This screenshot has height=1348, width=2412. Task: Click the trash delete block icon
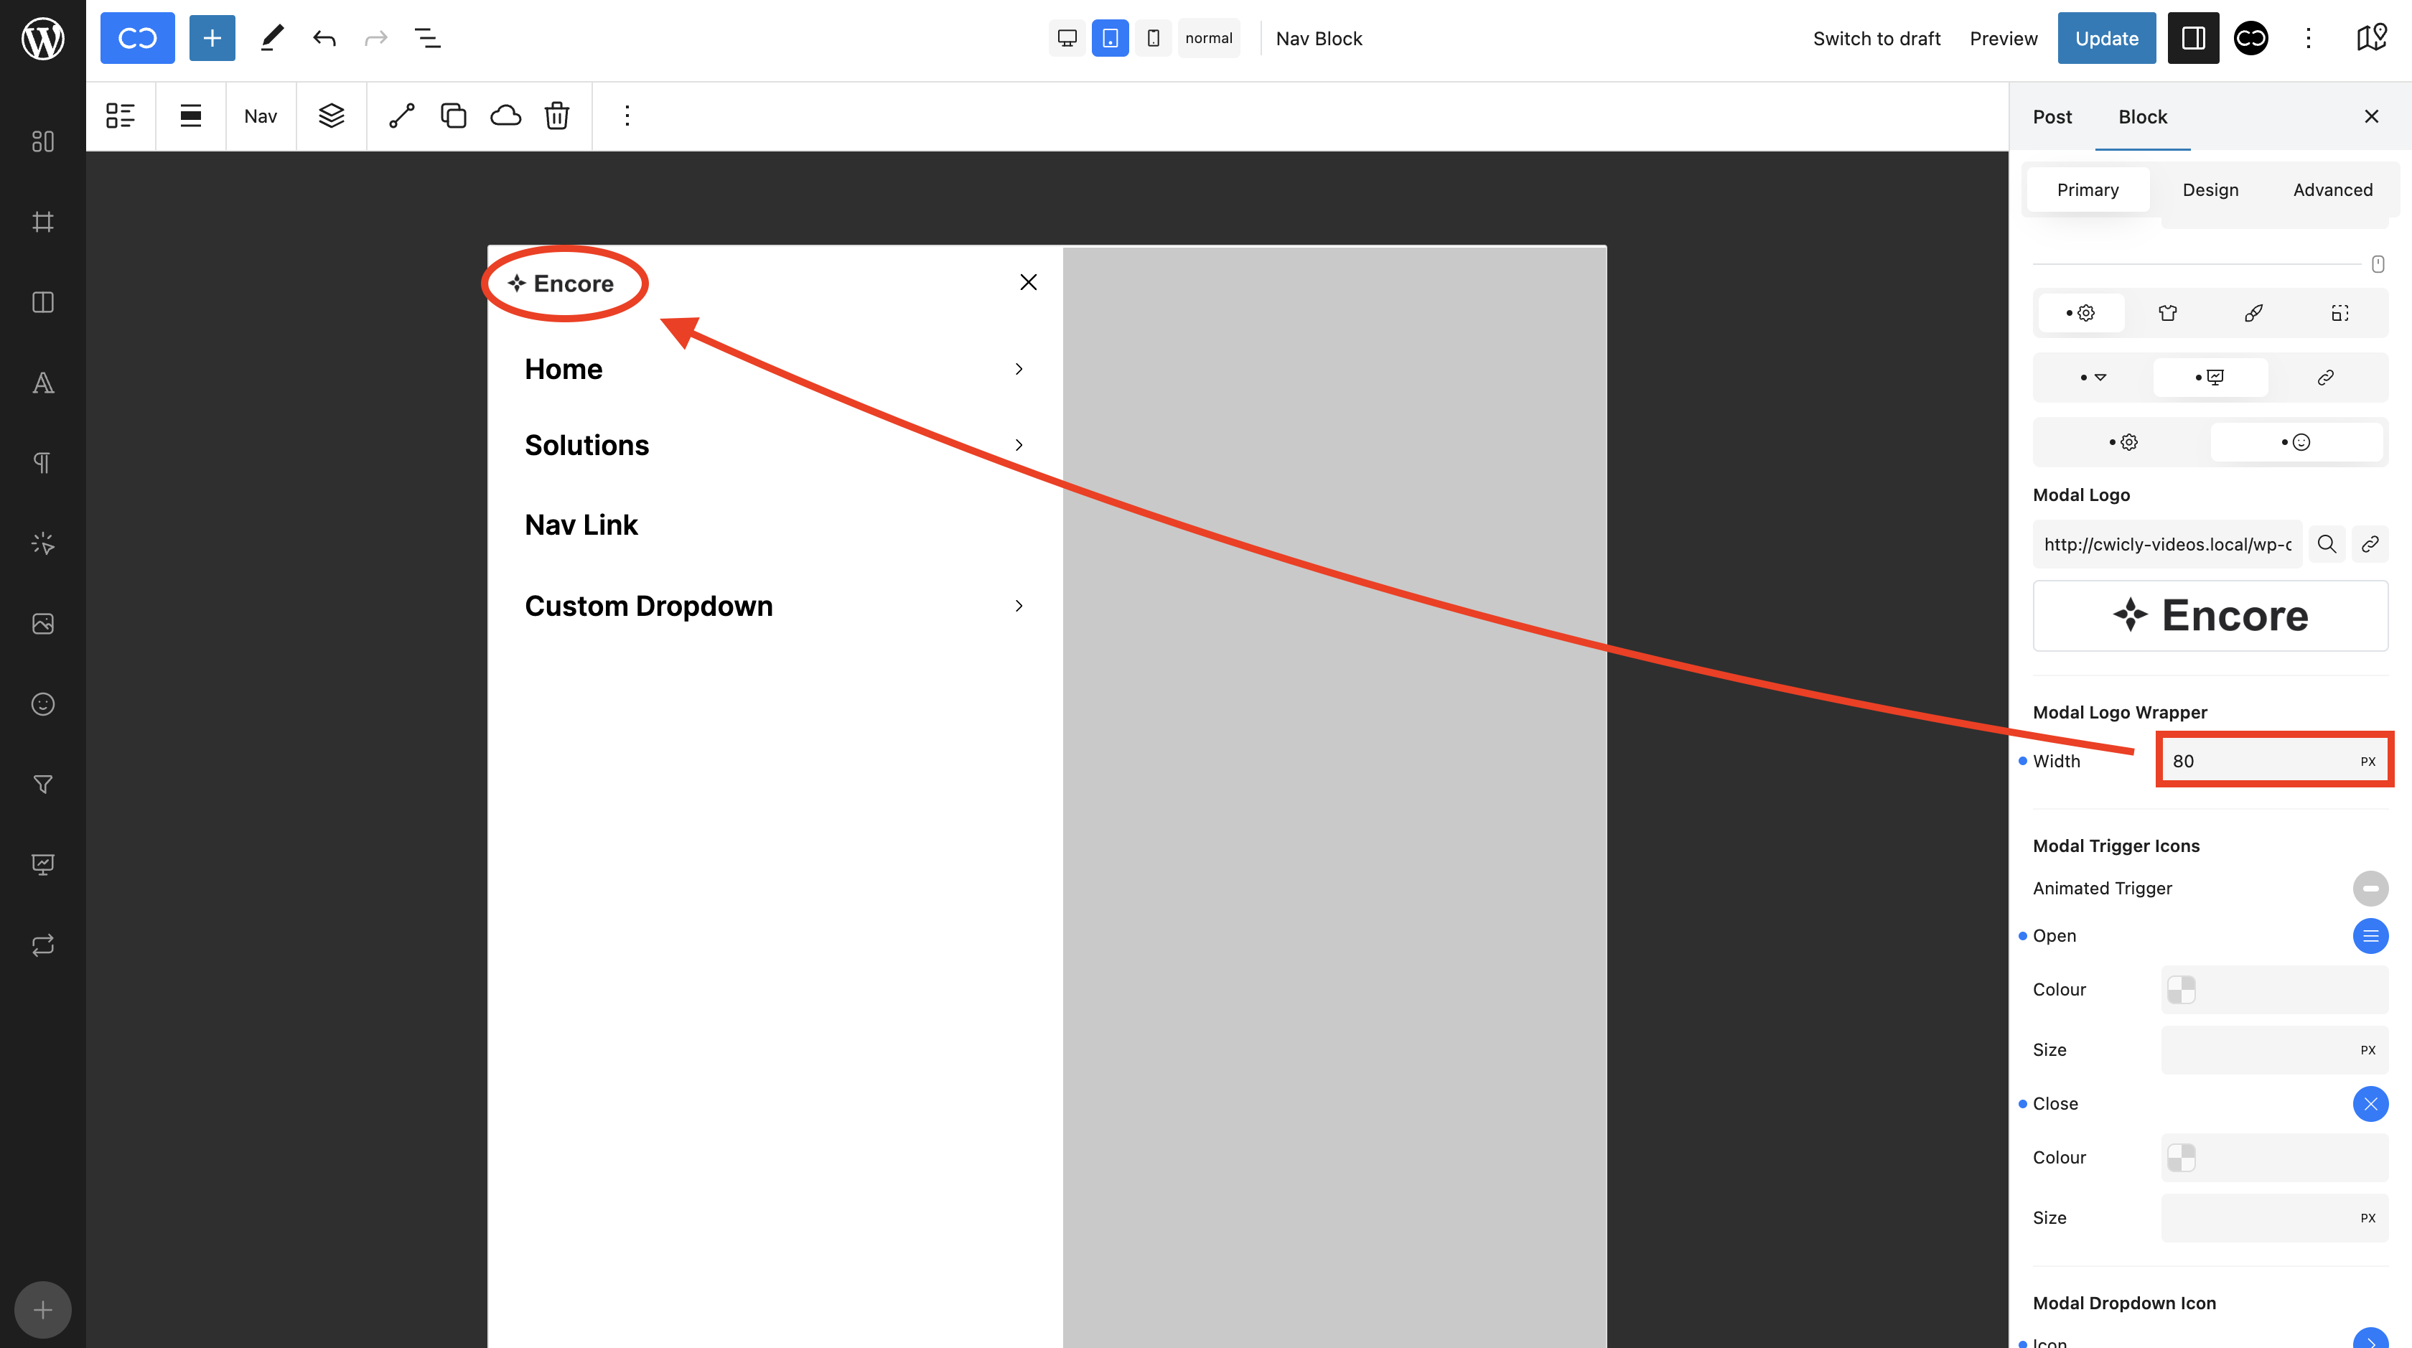(x=557, y=116)
